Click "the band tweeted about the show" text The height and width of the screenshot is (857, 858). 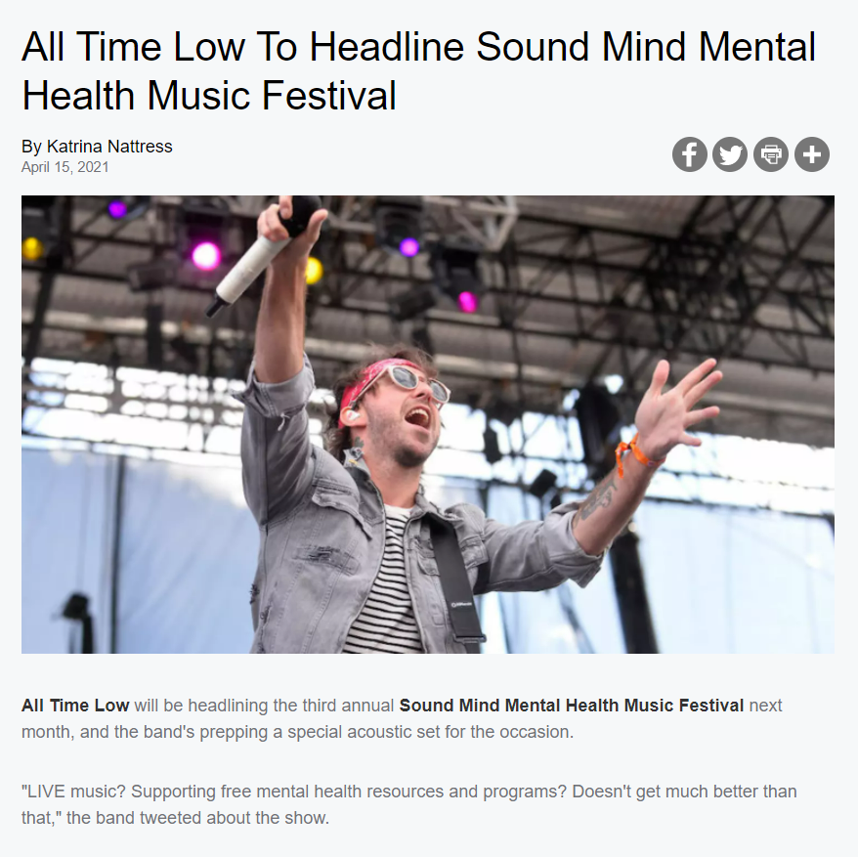click(197, 818)
